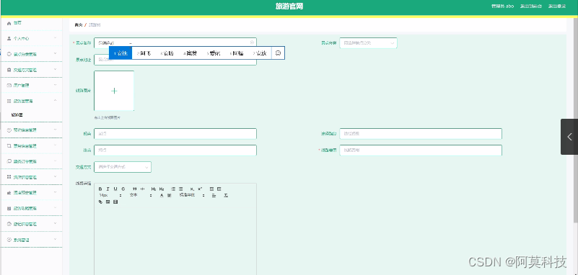The image size is (578, 275).
Task: Click the plus to upload a cover image
Action: (114, 91)
